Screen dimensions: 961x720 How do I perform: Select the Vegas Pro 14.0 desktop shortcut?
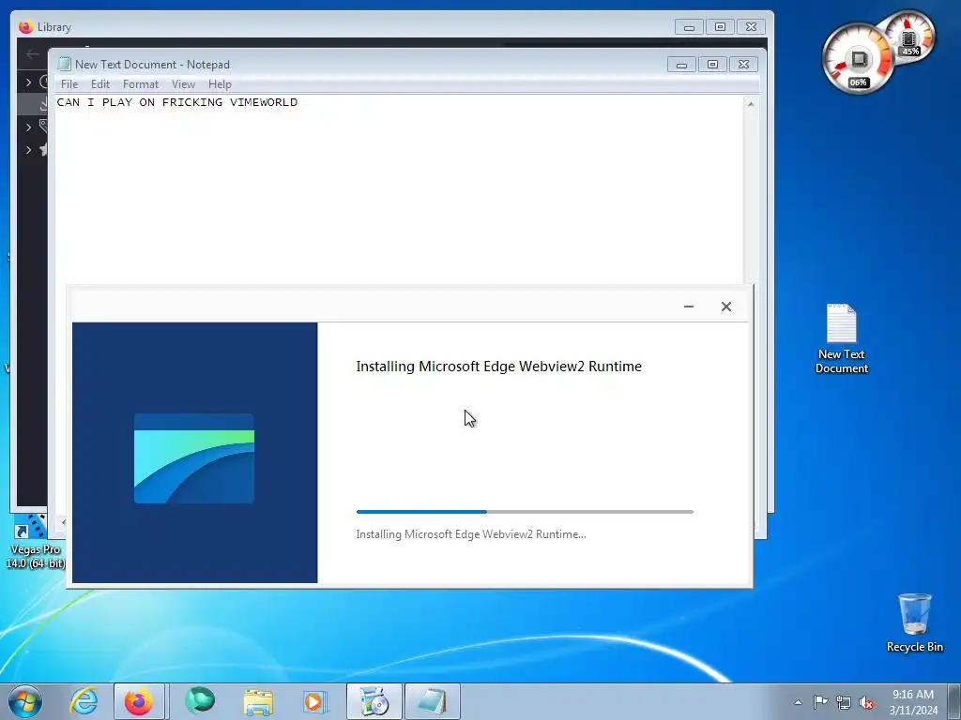point(34,543)
